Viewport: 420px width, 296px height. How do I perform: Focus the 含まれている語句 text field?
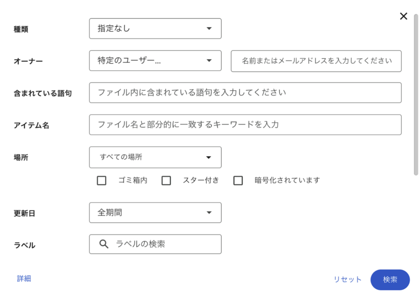pos(245,93)
